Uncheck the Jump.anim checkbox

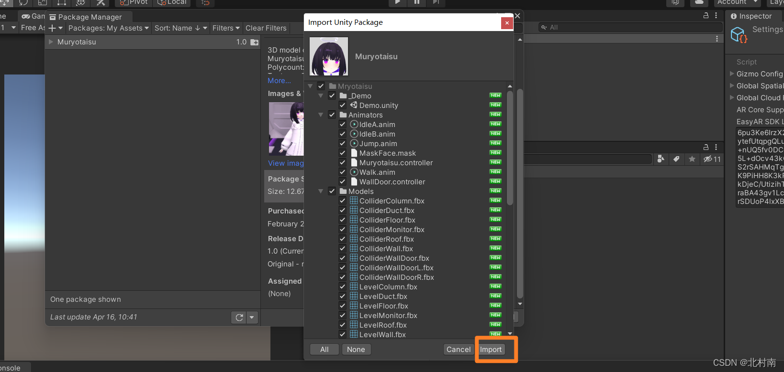[343, 143]
